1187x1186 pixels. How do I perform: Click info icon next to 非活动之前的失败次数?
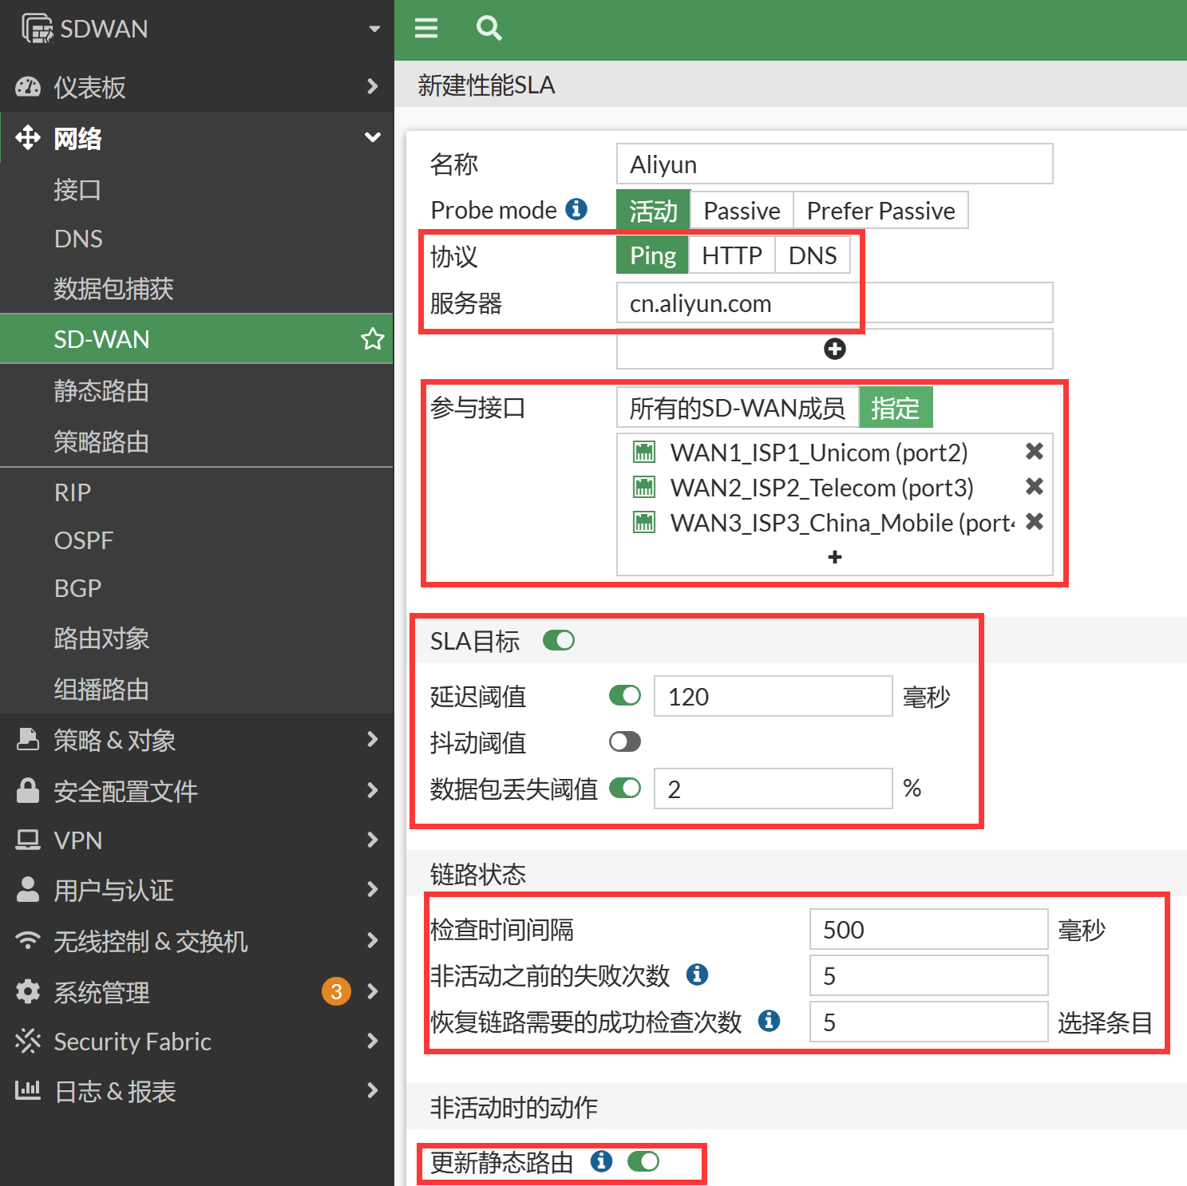697,974
